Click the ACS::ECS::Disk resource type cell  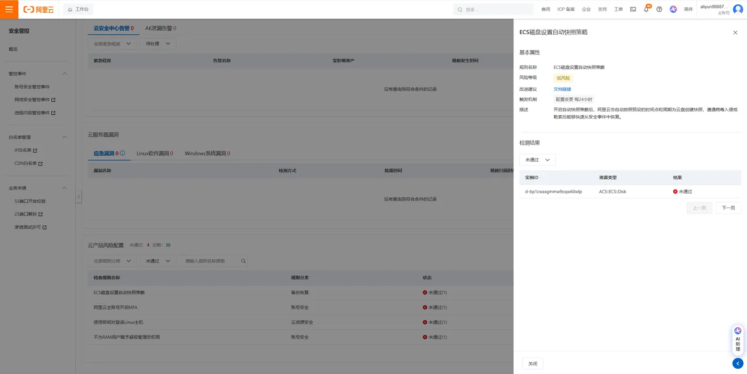tap(613, 192)
